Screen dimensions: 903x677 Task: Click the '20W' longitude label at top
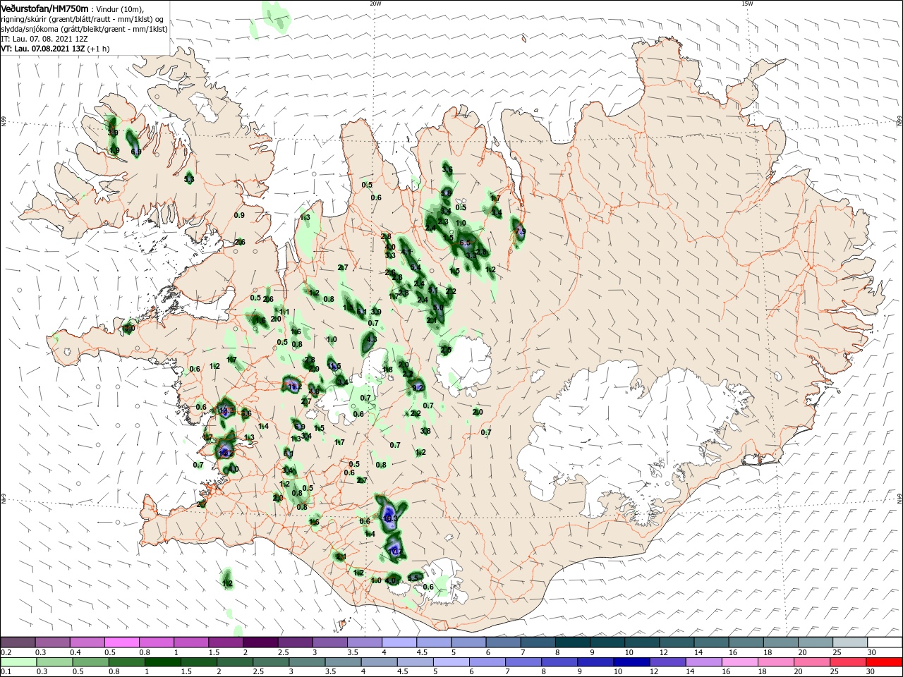click(x=375, y=4)
